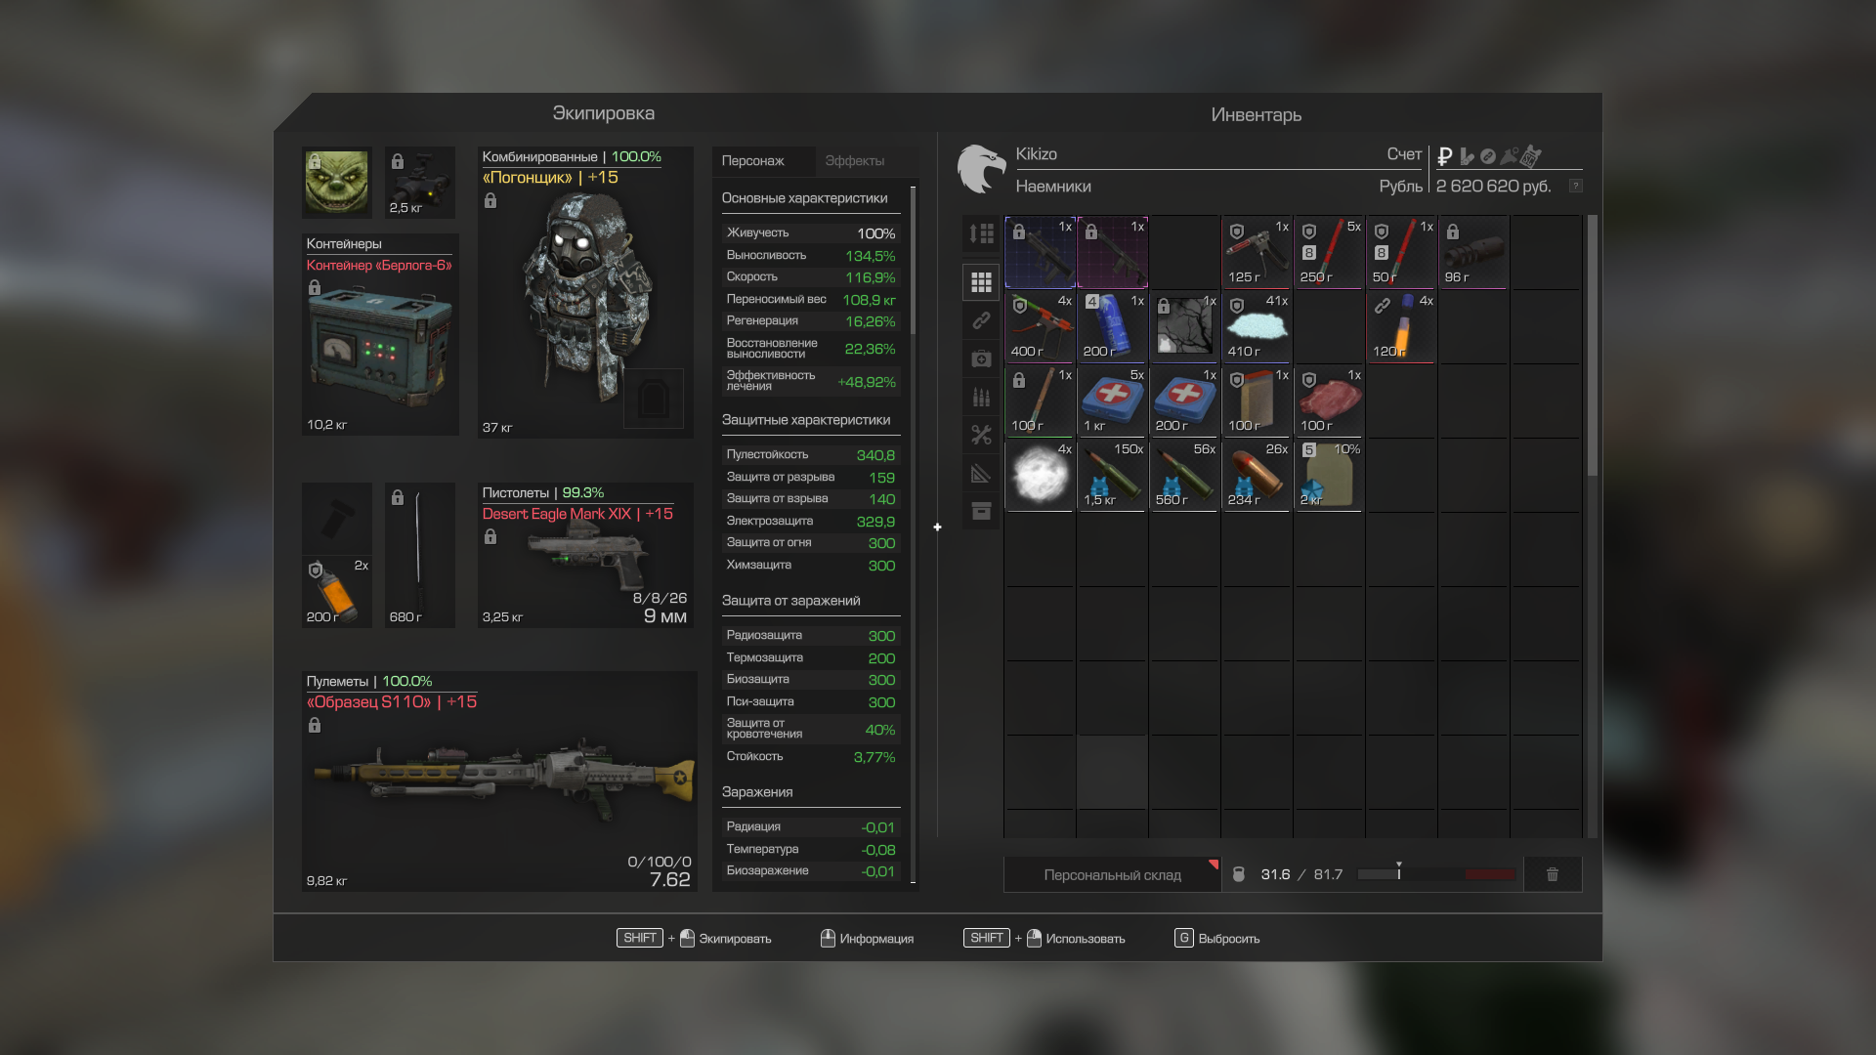Image resolution: width=1876 pixels, height=1055 pixels.
Task: Toggle lock on Desert Eagle Mark XIX
Action: pyautogui.click(x=490, y=536)
